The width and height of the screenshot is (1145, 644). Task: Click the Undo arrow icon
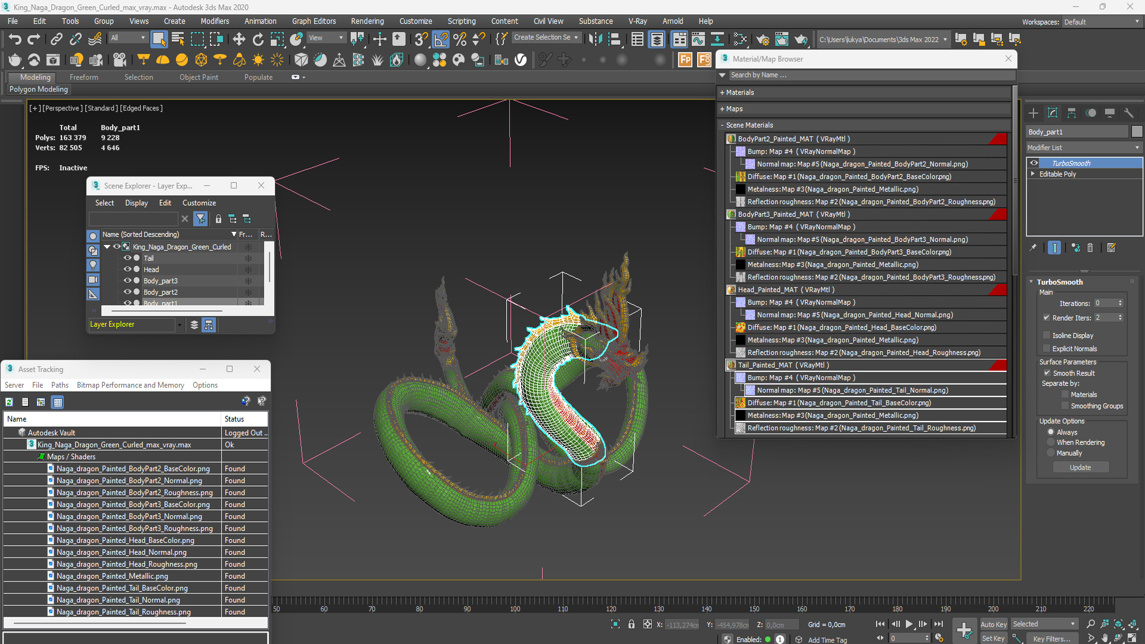(14, 39)
